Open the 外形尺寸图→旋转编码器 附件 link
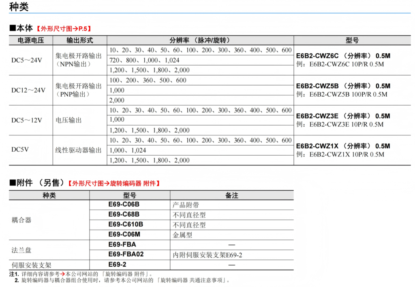The width and height of the screenshot is (415, 287). [x=114, y=183]
